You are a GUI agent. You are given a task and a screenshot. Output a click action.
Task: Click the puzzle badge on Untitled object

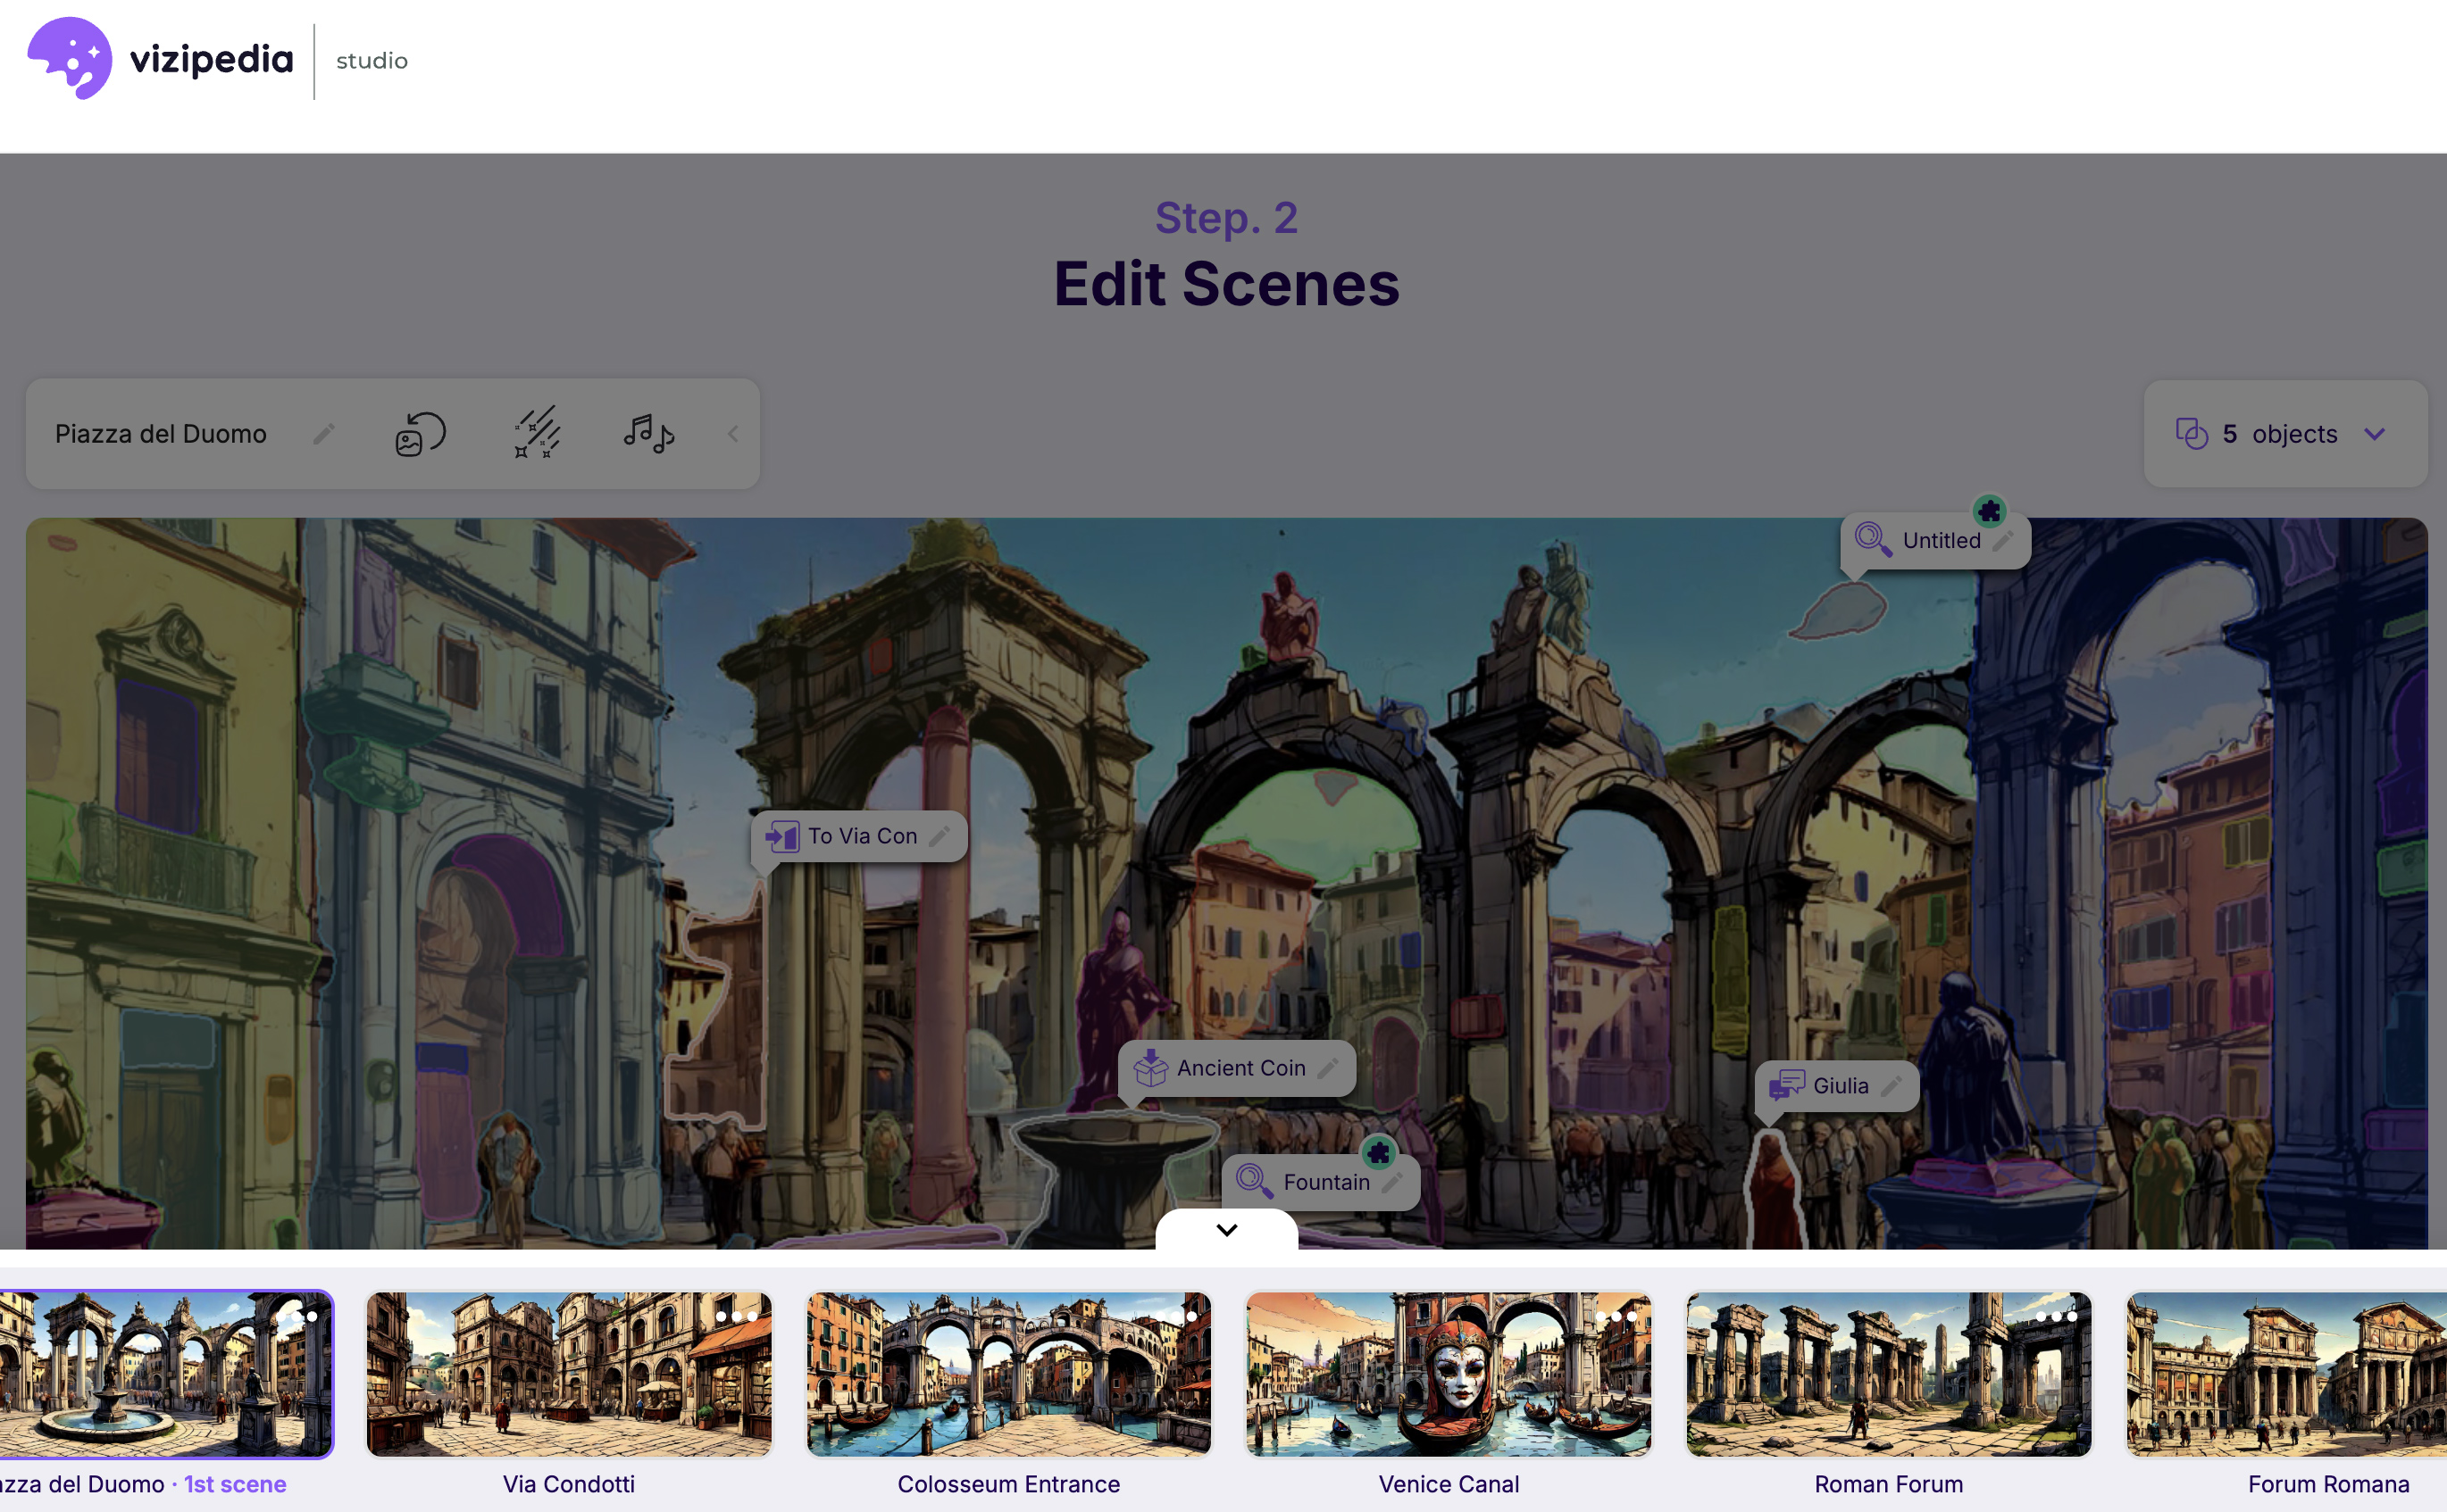click(x=1989, y=512)
